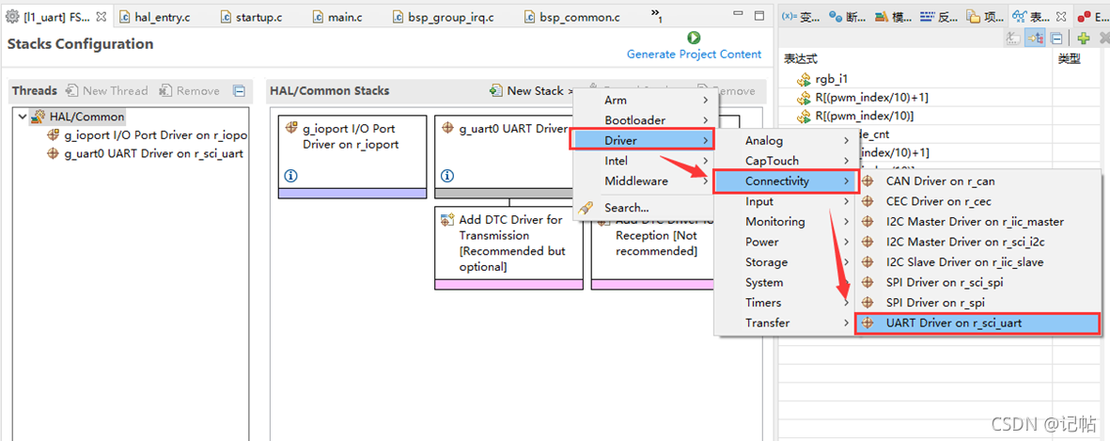This screenshot has width=1110, height=441.
Task: Select g_ioport I/O Port Driver tree item
Action: coord(147,135)
